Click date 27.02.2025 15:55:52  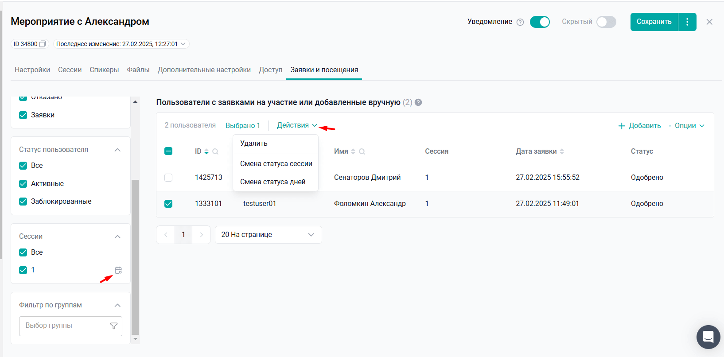coord(548,178)
